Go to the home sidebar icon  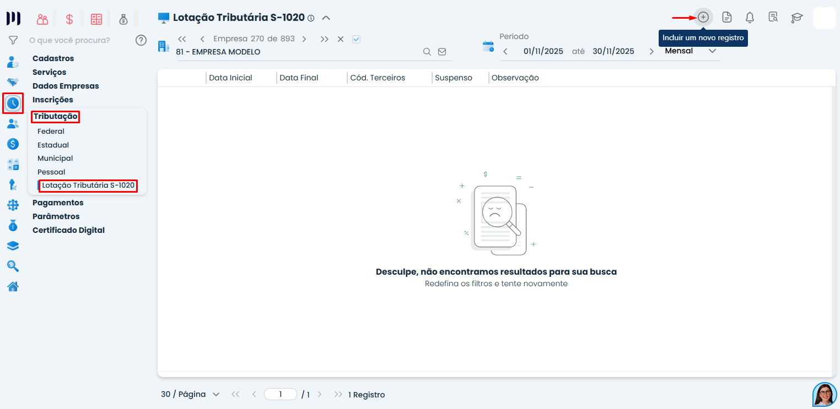point(13,287)
